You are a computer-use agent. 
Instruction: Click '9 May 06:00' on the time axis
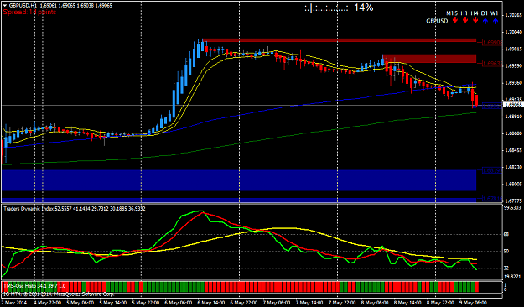[473, 303]
